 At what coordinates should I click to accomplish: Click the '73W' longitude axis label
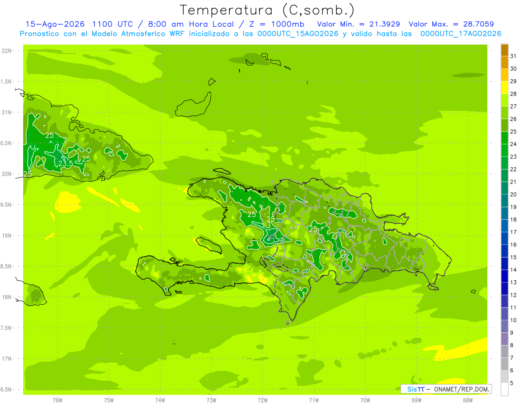[211, 400]
